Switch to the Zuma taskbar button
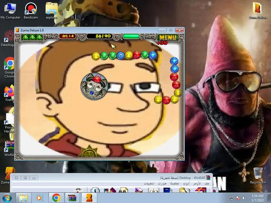 [89, 198]
